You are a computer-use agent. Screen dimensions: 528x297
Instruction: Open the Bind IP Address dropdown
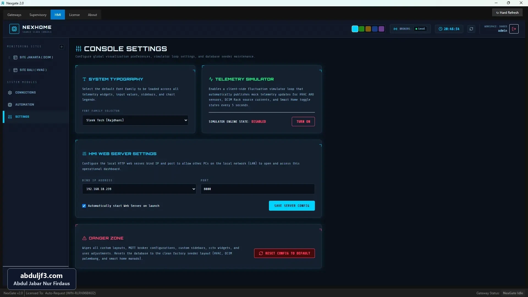coord(139,189)
